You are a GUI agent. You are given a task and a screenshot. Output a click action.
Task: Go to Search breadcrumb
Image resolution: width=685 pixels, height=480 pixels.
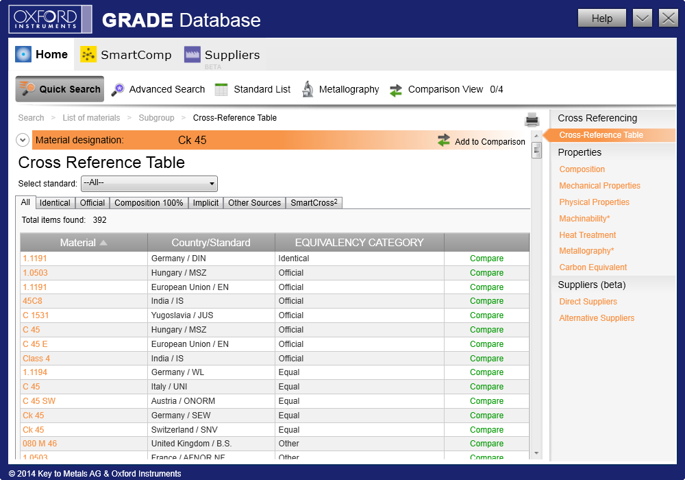click(x=31, y=117)
